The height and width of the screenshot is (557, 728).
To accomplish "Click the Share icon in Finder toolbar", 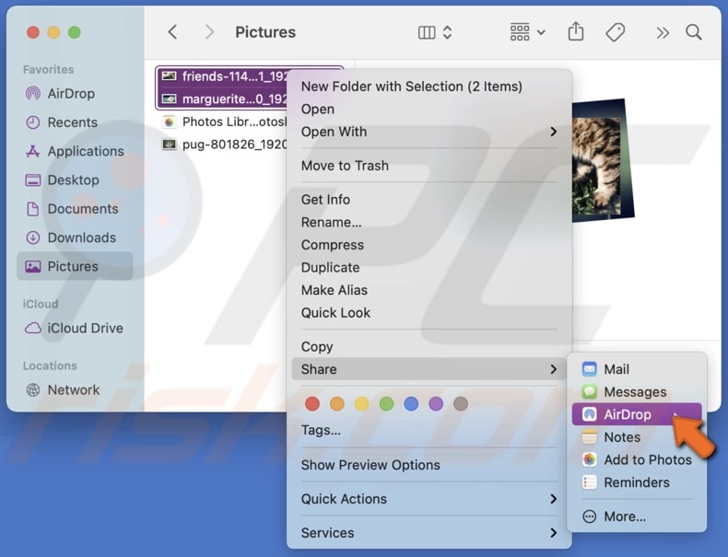I will click(576, 32).
